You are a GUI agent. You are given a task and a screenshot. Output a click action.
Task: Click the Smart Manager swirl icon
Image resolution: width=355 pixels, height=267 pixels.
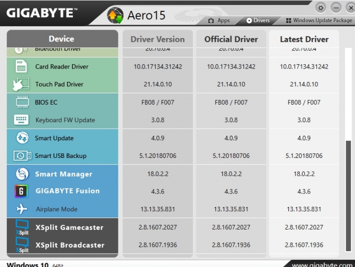(22, 174)
